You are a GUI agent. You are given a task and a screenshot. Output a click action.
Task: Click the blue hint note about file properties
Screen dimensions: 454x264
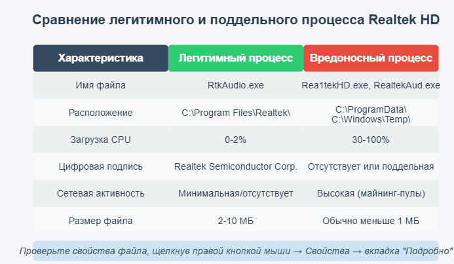[x=236, y=251]
